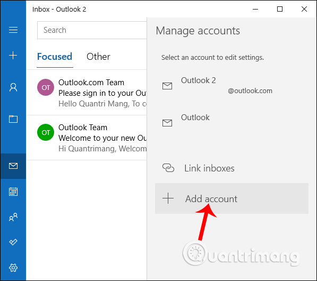Switch to Mail via the envelope icon
Screen dimensions: 317x281
tap(13, 166)
